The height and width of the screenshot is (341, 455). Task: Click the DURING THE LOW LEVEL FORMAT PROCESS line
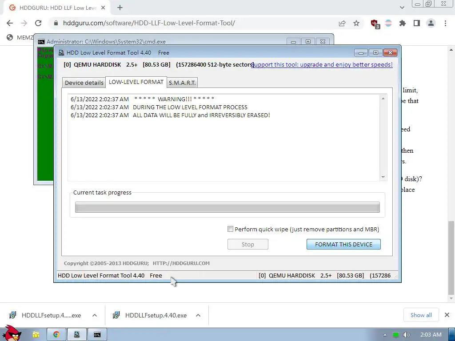coord(159,107)
